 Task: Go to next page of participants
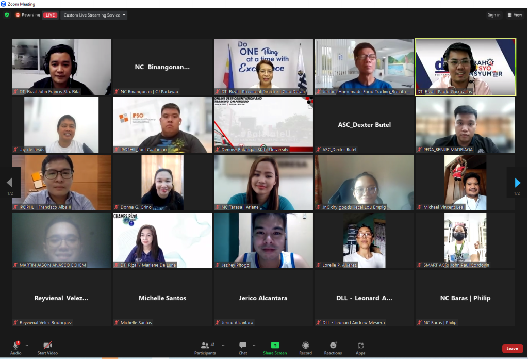(517, 183)
